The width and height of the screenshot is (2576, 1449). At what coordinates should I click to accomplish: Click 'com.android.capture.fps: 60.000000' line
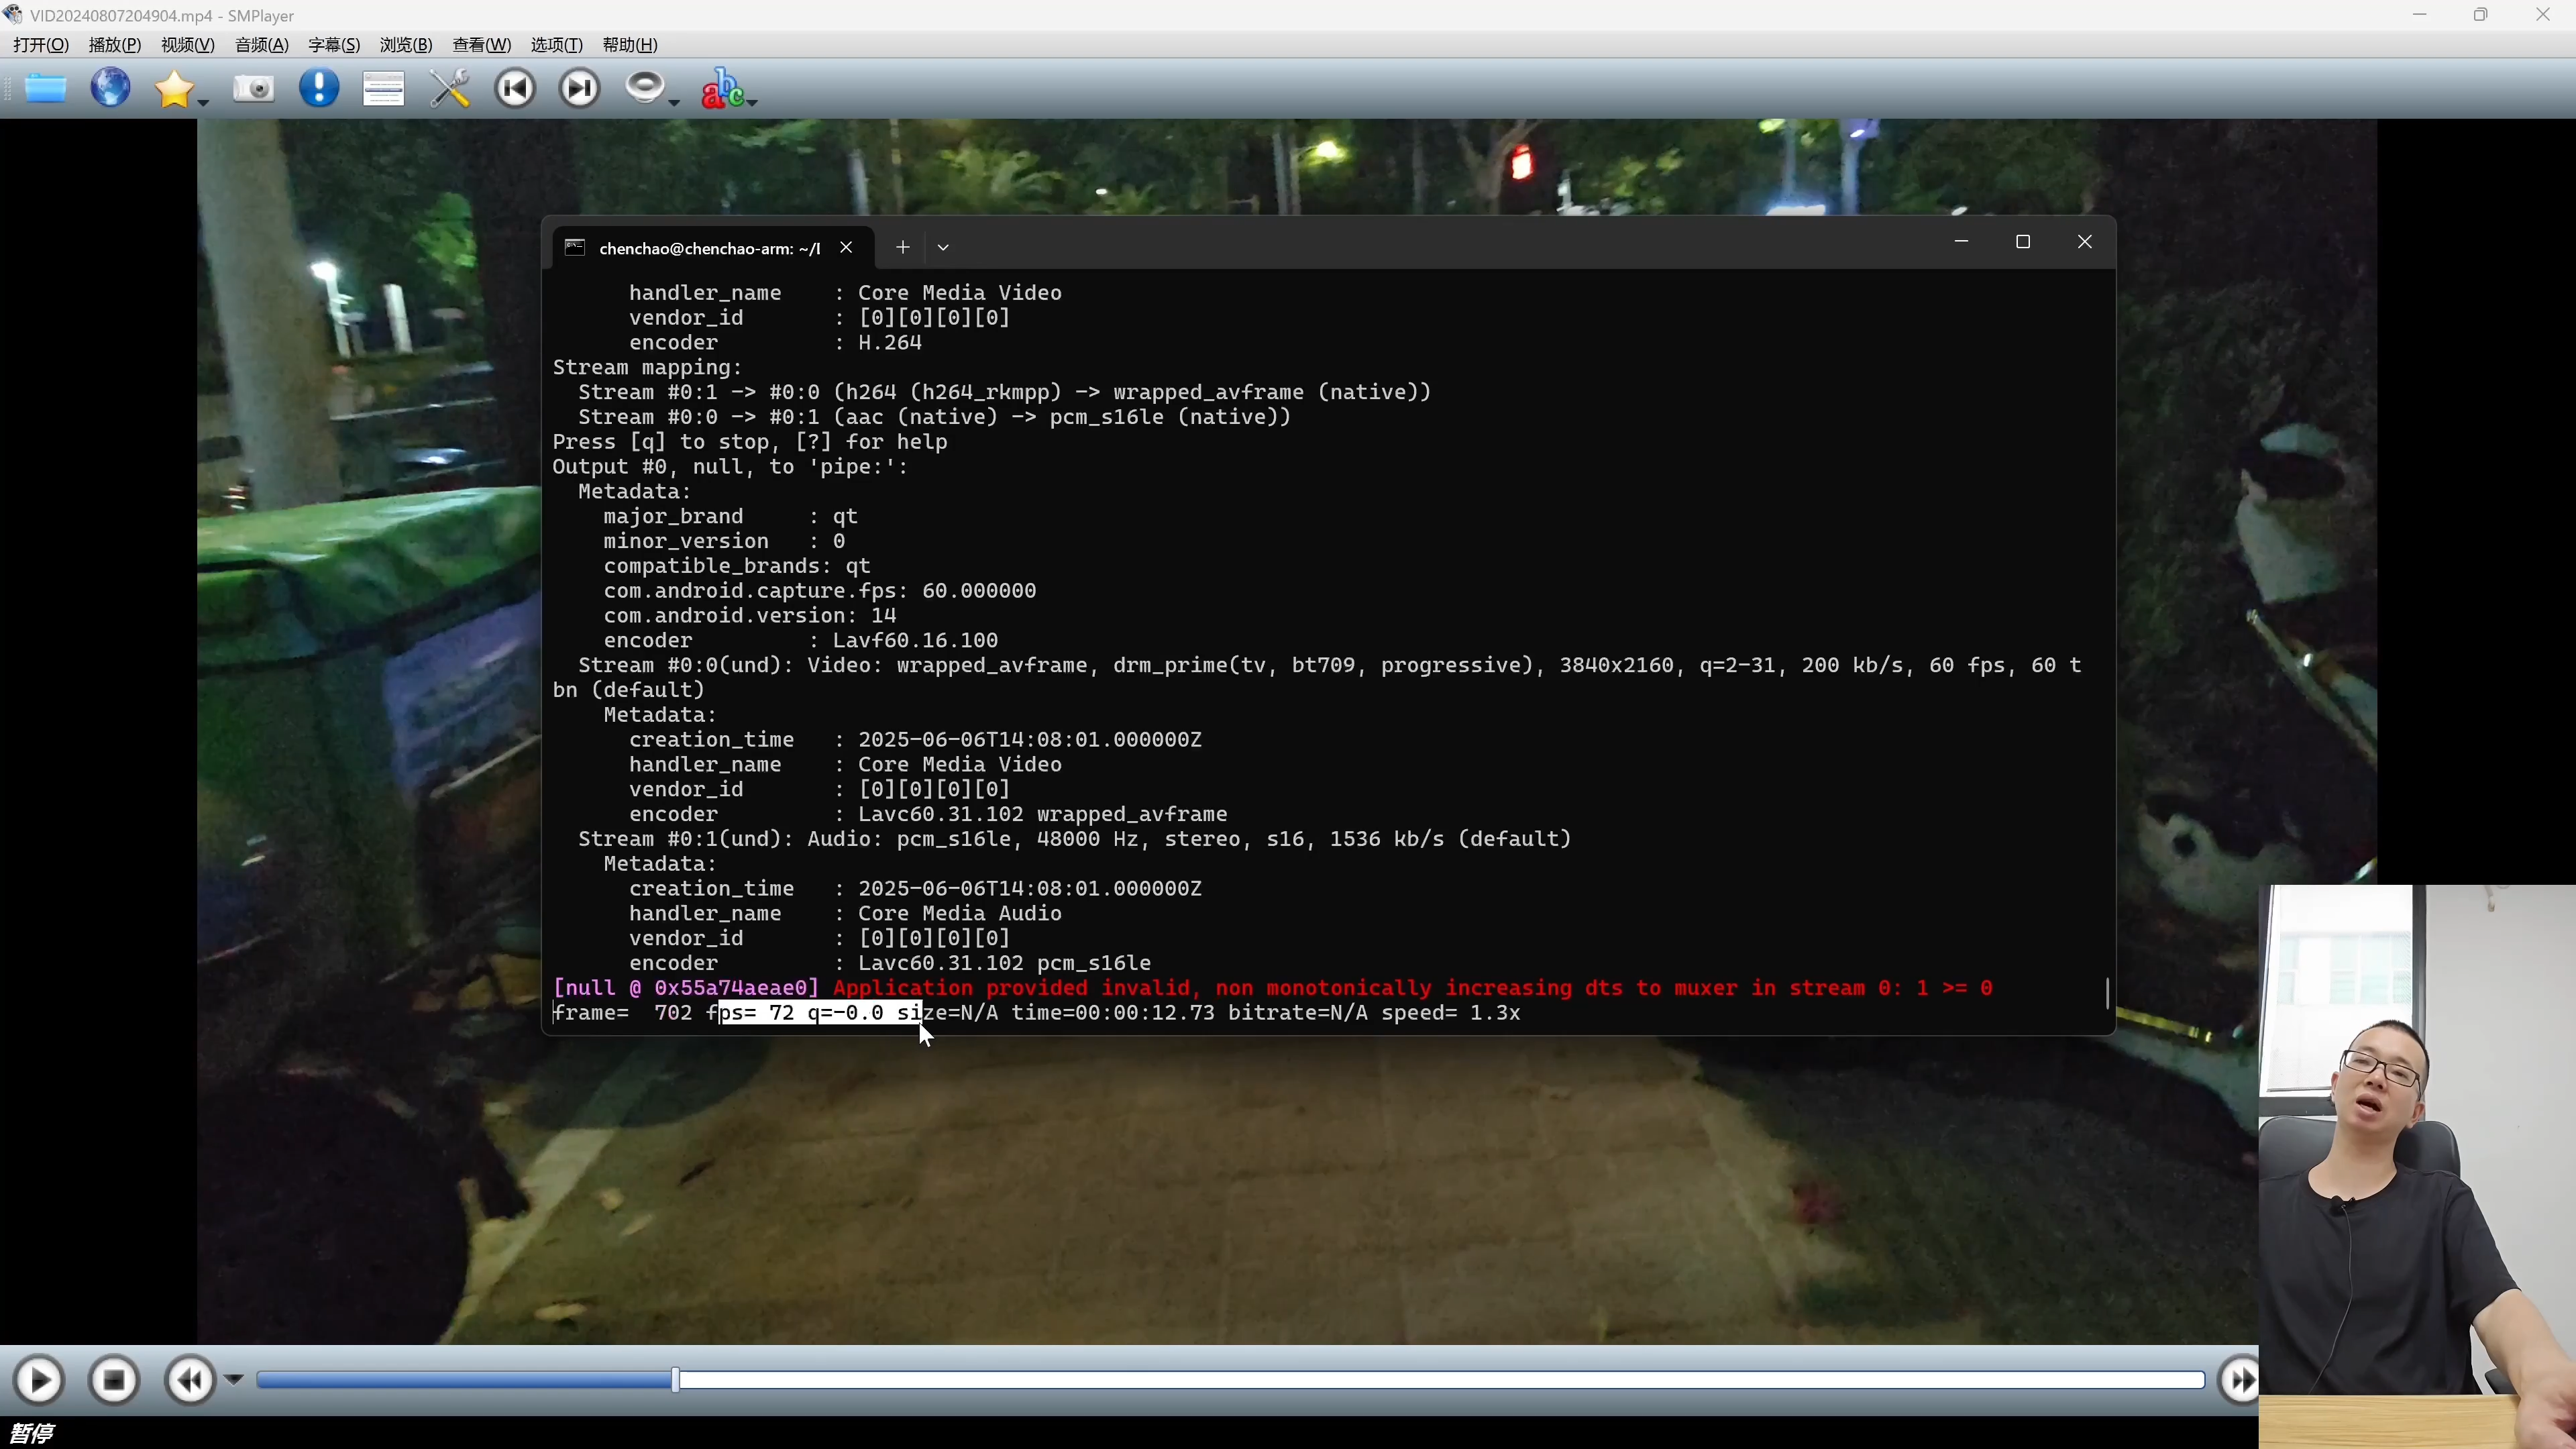(x=820, y=591)
